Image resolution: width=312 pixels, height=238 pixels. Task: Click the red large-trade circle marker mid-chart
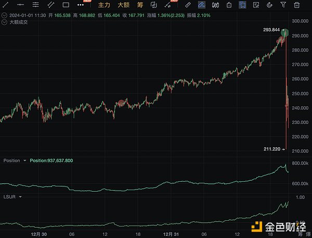[x=121, y=103]
